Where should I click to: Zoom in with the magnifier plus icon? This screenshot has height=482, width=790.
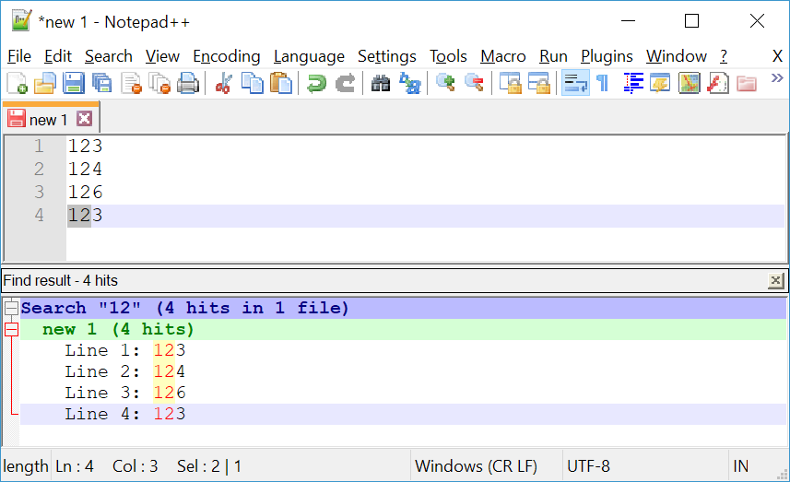tap(445, 83)
